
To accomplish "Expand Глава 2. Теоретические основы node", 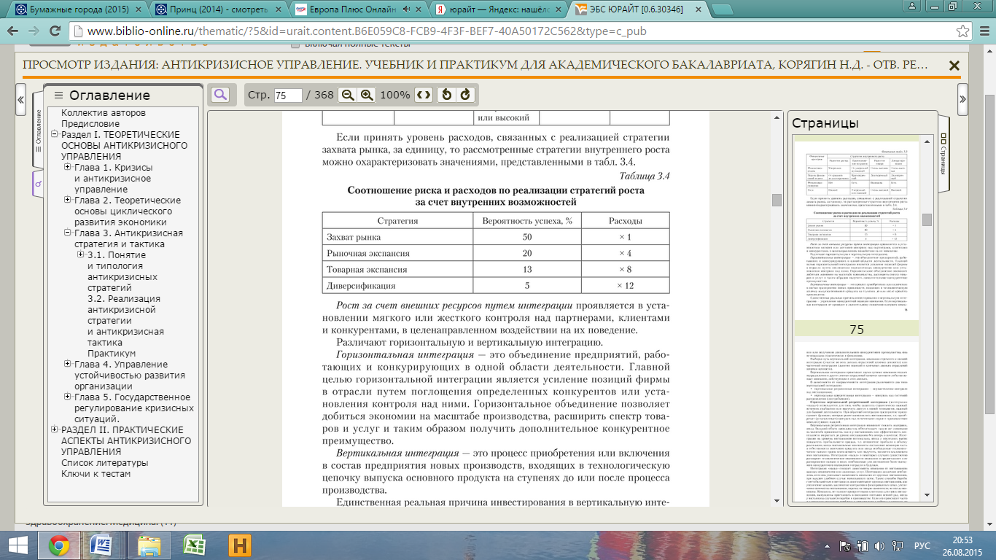I will [68, 201].
